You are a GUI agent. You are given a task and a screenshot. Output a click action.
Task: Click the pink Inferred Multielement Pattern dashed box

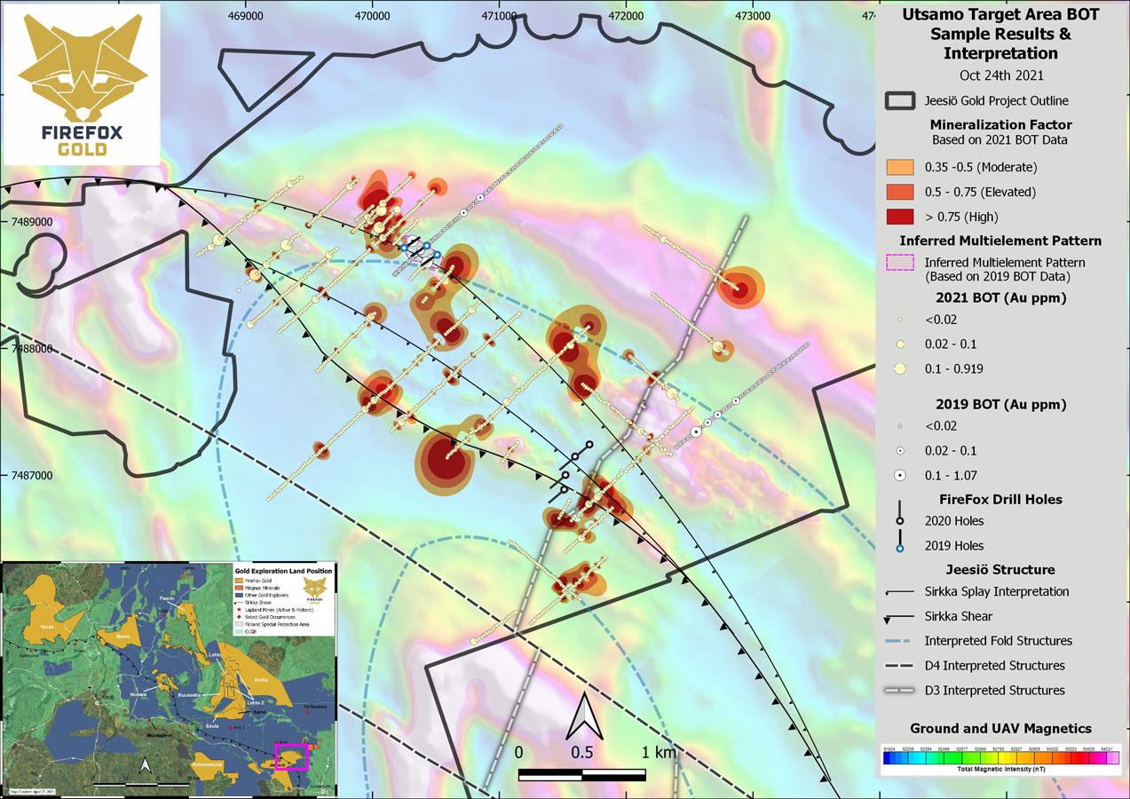899,262
